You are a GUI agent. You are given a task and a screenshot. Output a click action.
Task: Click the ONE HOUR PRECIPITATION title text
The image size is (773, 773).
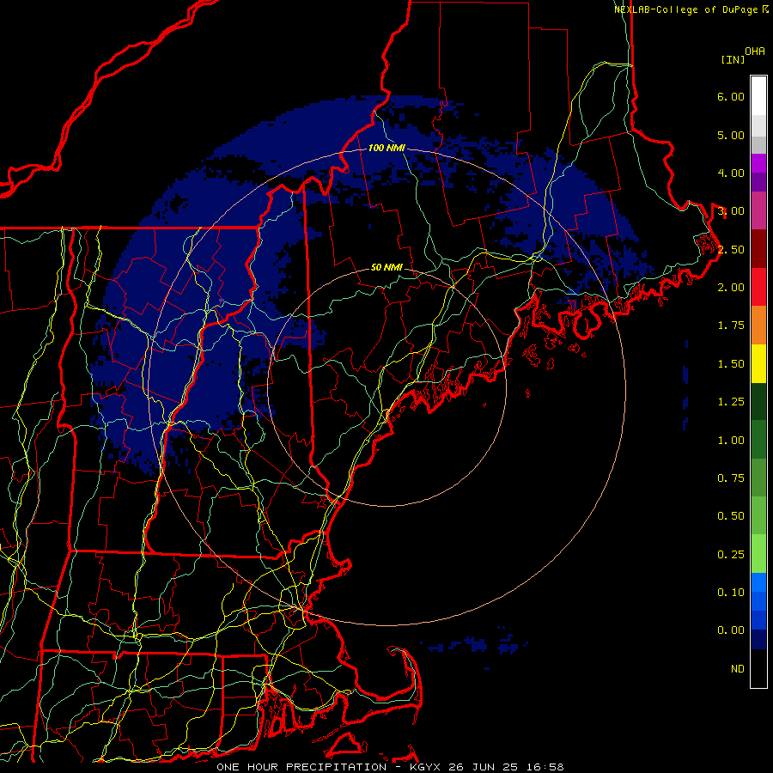(x=301, y=767)
